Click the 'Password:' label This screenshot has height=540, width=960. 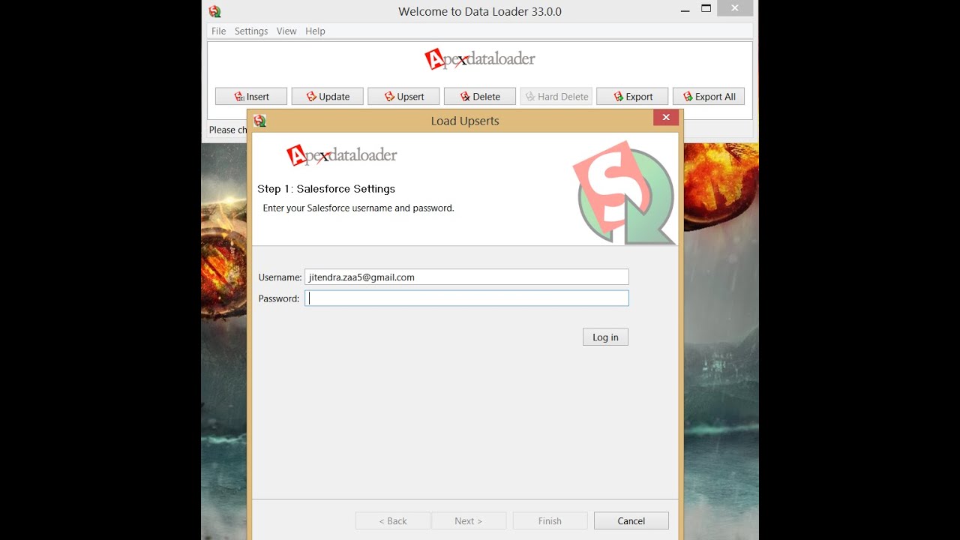tap(279, 298)
